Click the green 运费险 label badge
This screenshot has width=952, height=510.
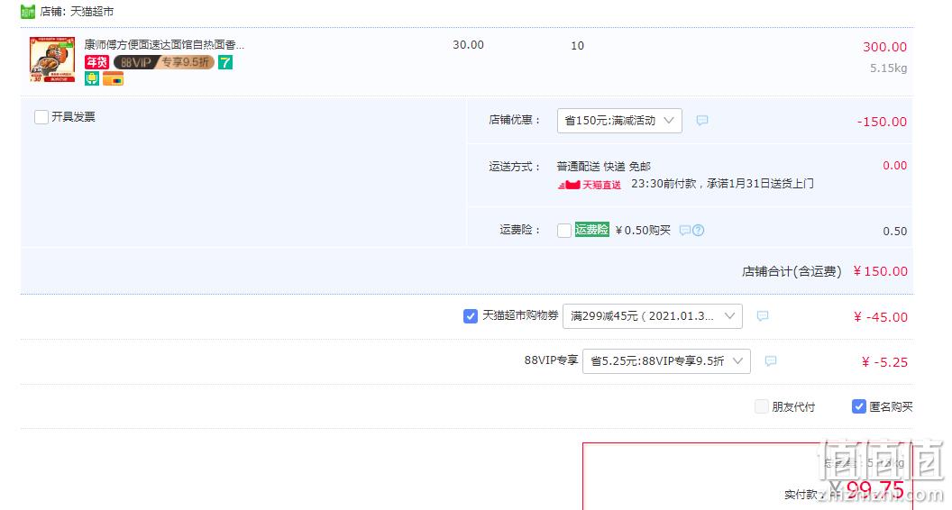[592, 230]
